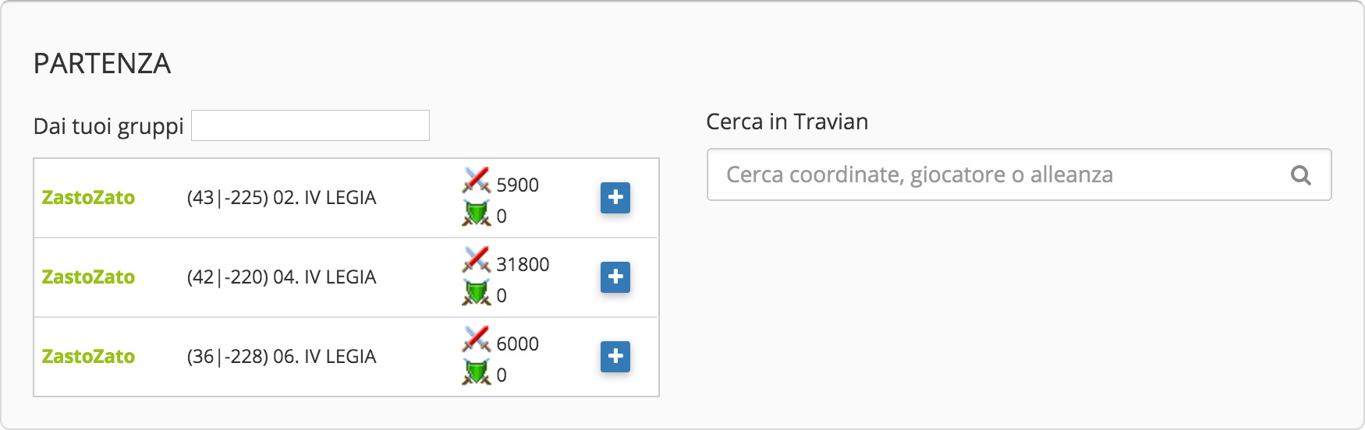Click the magnifier search icon in Travian search
This screenshot has height=430, width=1365.
pos(1300,175)
